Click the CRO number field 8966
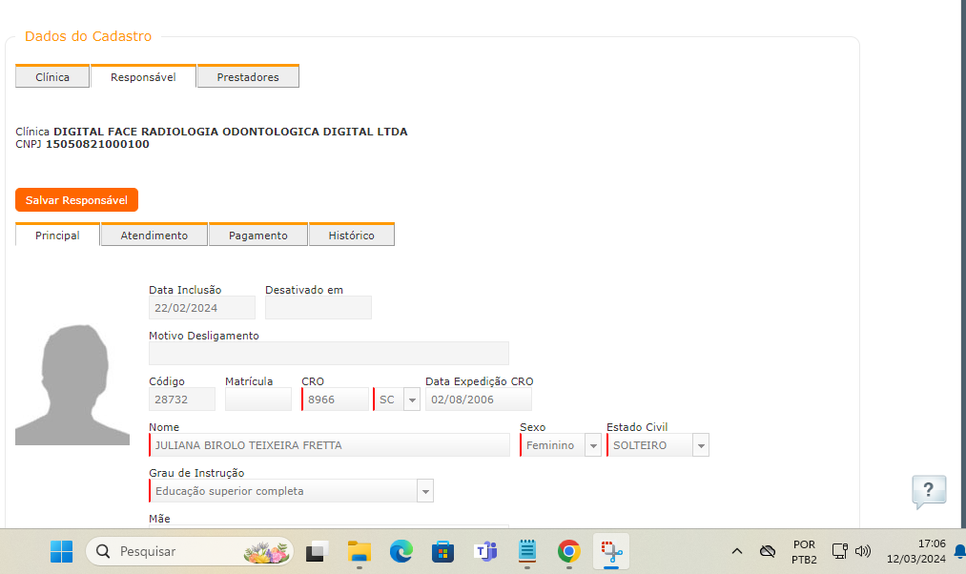Viewport: 966px width, 574px height. pos(335,400)
